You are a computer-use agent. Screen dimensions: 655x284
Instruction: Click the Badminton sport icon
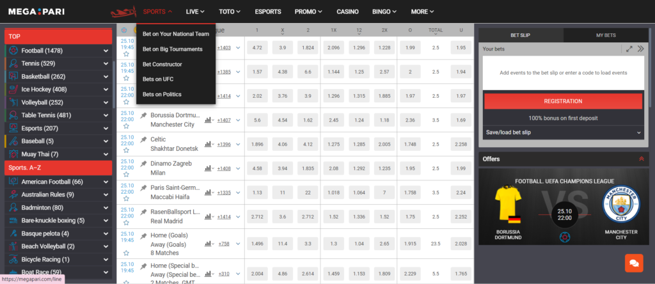[13, 208]
